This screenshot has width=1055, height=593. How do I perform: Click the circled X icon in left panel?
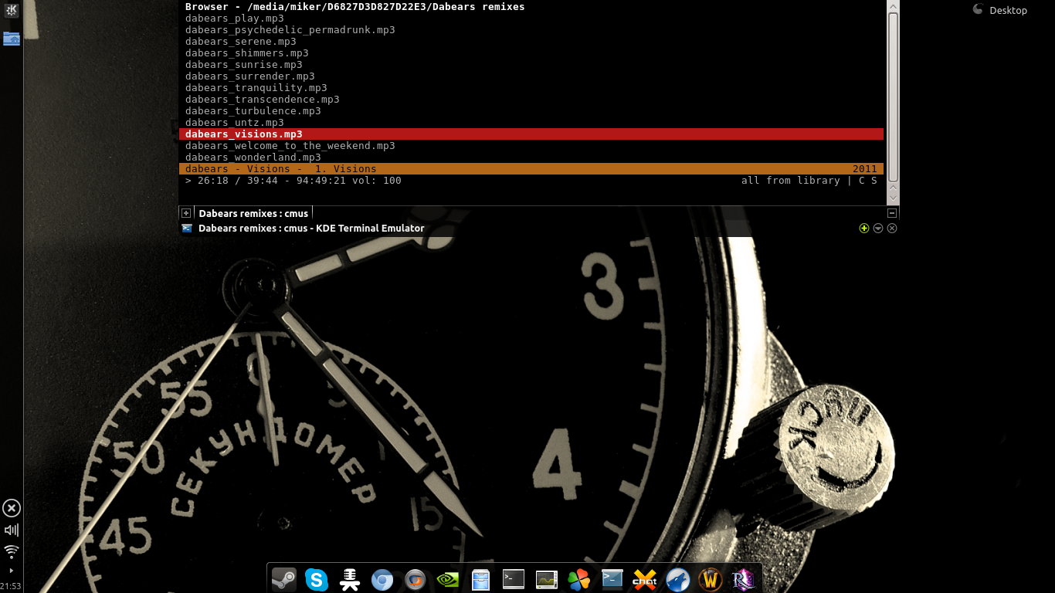pos(12,508)
